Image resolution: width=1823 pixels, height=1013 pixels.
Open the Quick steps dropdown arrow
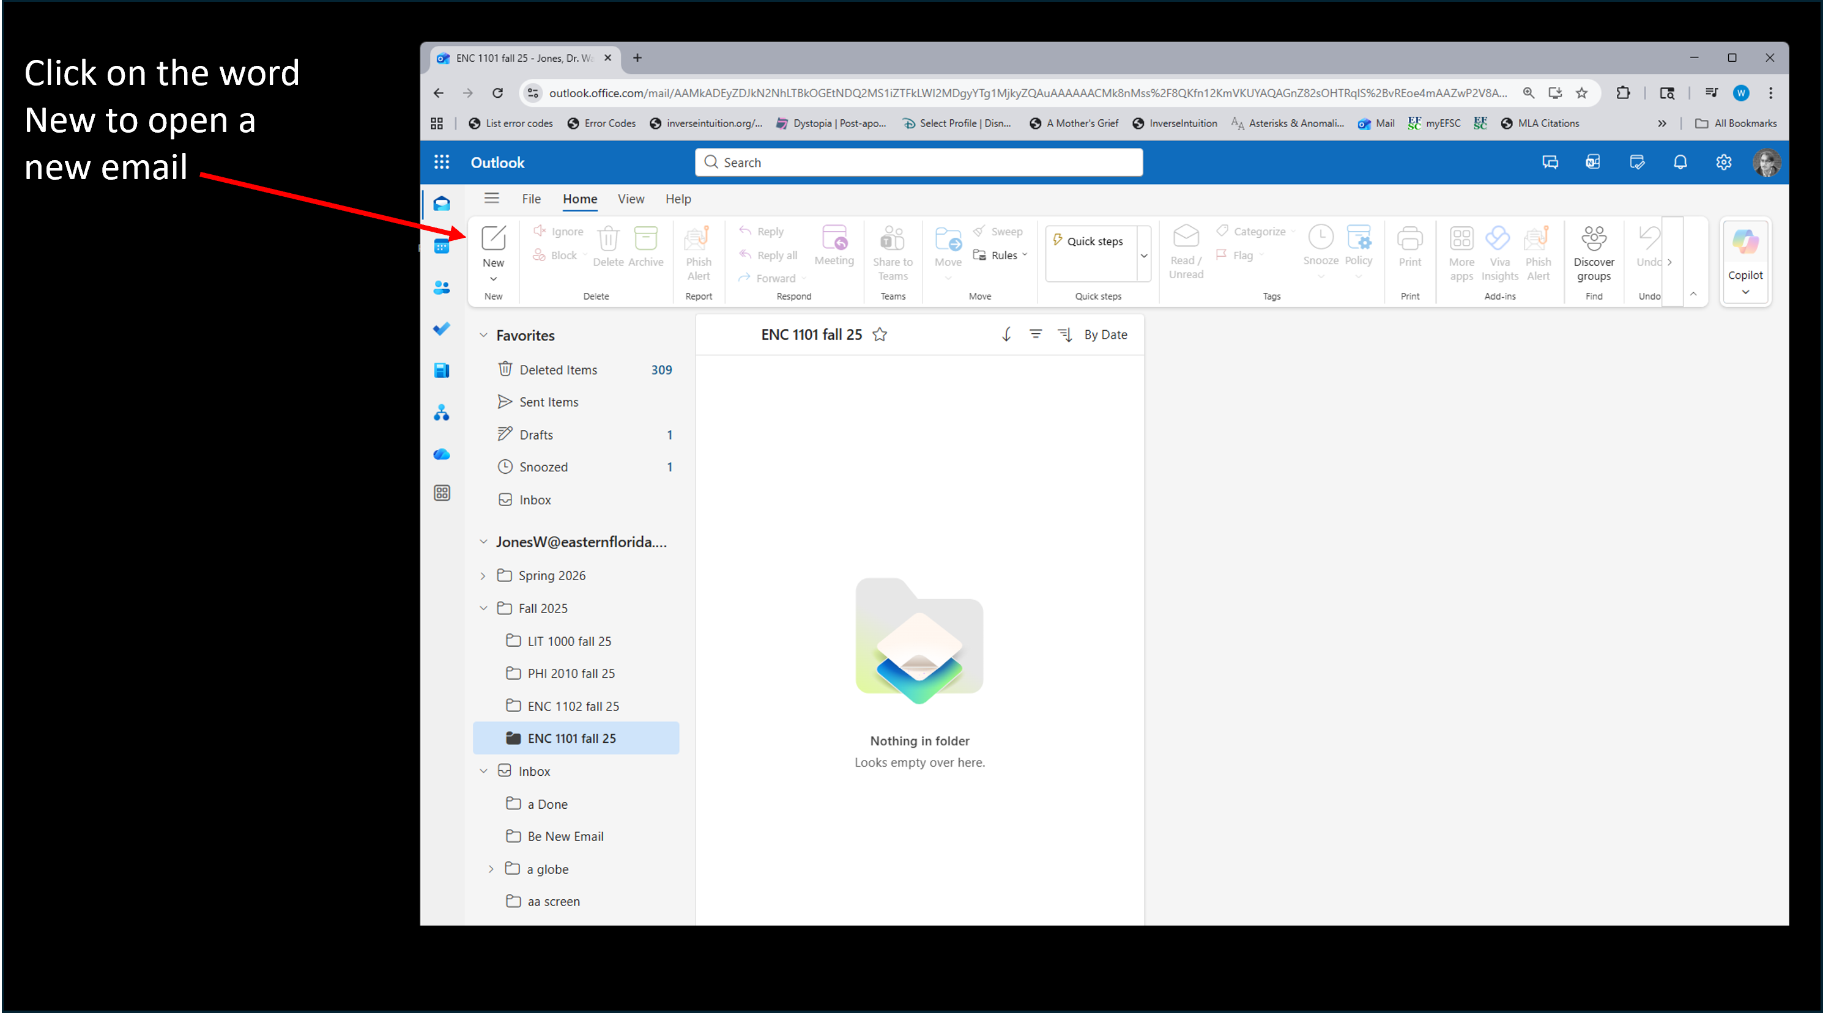tap(1143, 256)
